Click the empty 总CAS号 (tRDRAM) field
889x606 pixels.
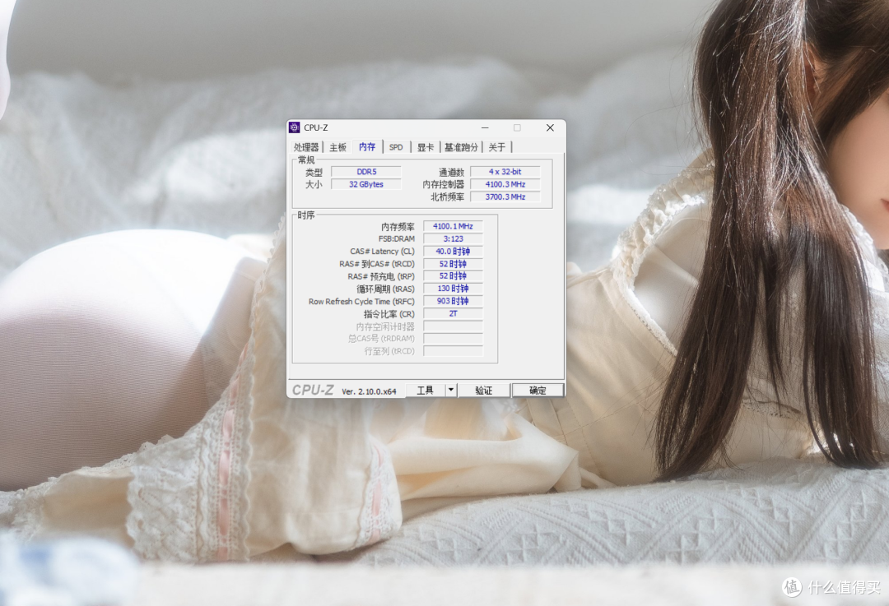(453, 339)
